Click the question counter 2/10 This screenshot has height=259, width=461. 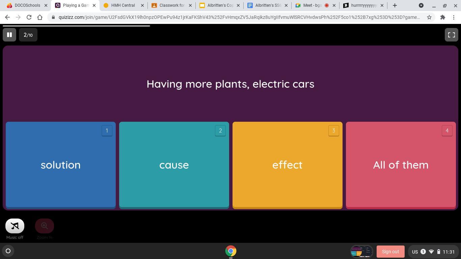(x=28, y=35)
